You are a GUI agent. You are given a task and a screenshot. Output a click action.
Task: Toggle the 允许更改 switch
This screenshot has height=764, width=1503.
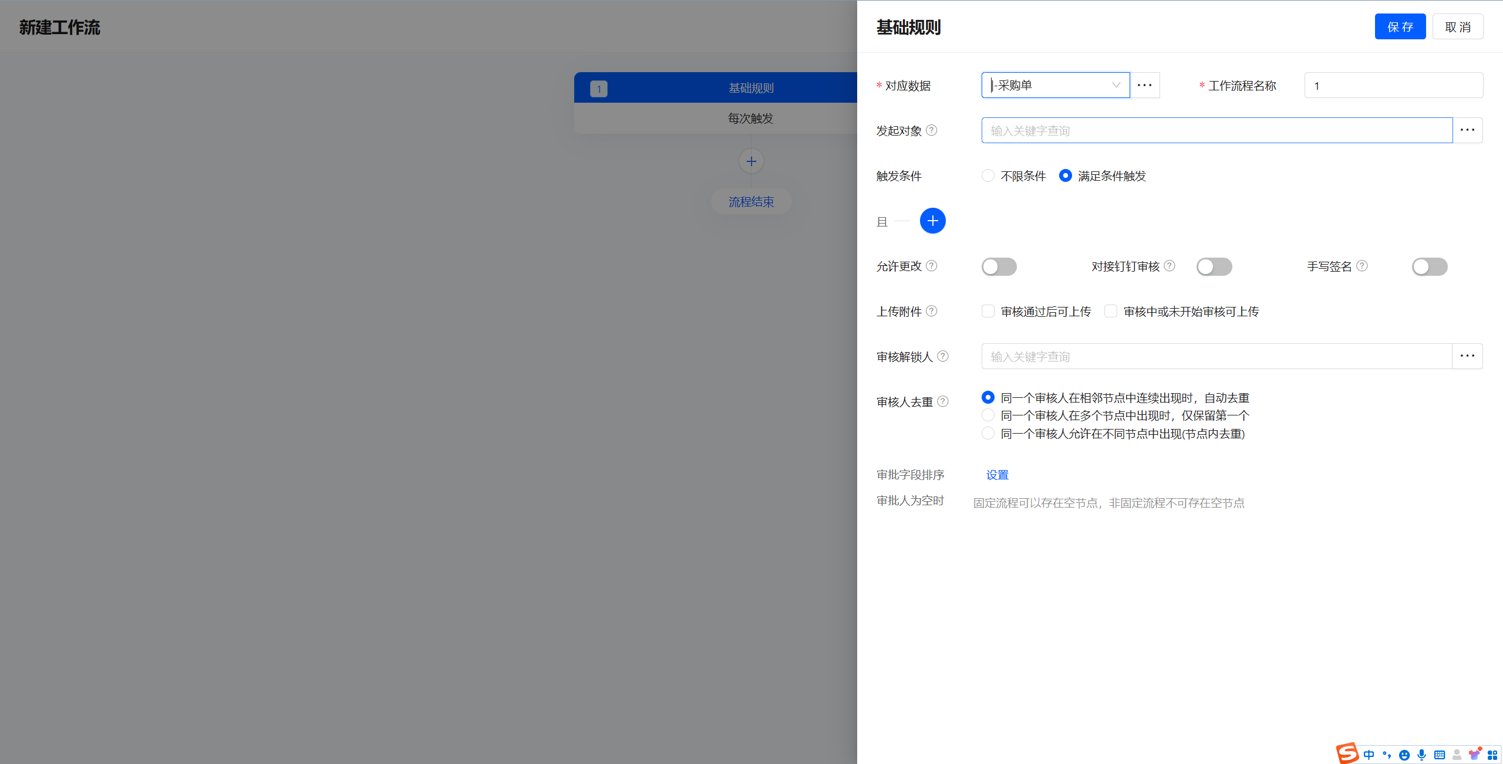tap(999, 266)
